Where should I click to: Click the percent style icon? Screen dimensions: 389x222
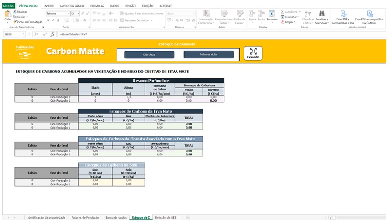[177, 20]
